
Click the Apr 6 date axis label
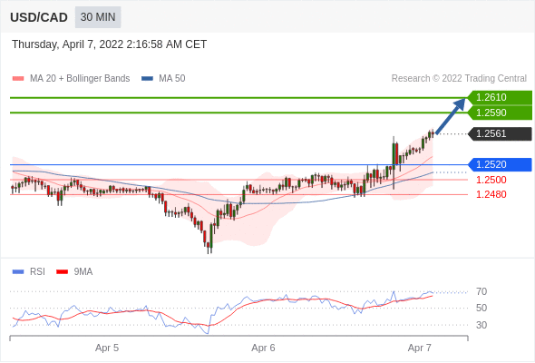[x=263, y=348]
